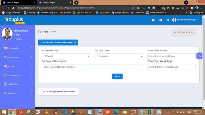The image size is (205, 115).
Task: Open the Chrome three-dot menu
Action: 202,8
